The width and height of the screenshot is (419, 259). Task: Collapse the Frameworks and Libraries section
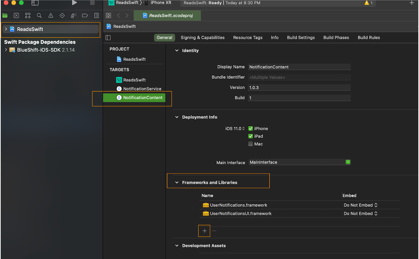[x=177, y=182]
